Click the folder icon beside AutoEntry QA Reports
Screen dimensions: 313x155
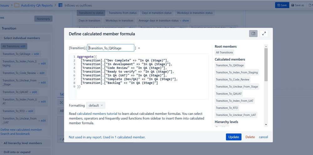pyautogui.click(x=17, y=5)
